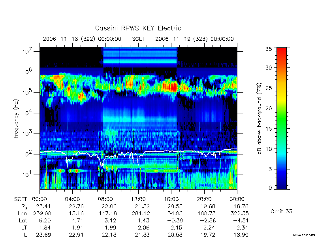Click the L value 22.91
The width and height of the screenshot is (316, 237).
pyautogui.click(x=76, y=235)
